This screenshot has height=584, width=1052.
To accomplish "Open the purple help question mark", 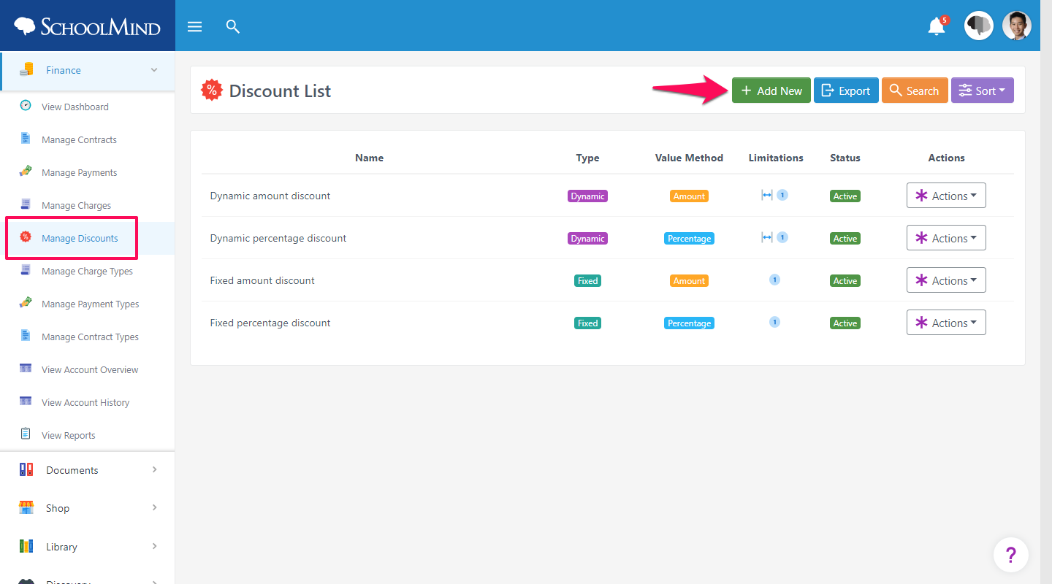I will click(x=1011, y=555).
